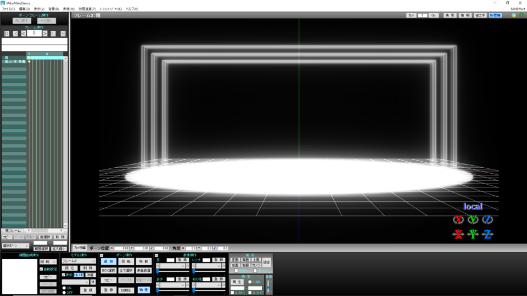Toggle 自動設定 auto-setting checkbox

point(41,269)
